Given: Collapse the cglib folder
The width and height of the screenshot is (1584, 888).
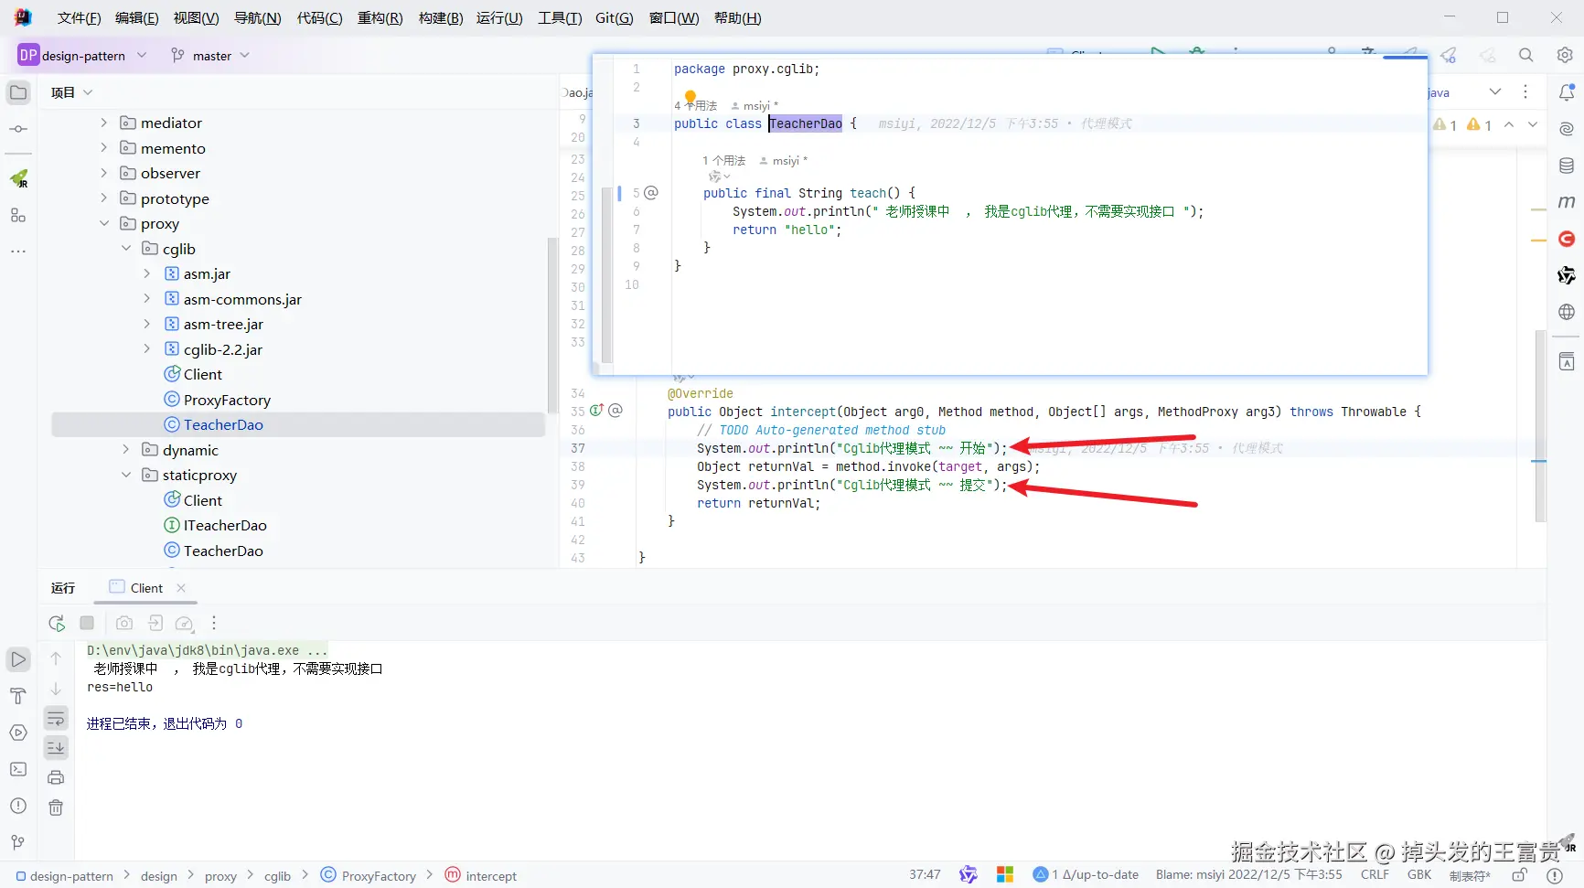Looking at the screenshot, I should point(126,249).
